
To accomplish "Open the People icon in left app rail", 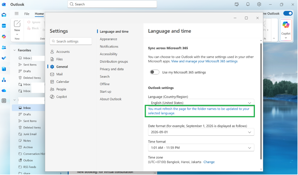I will coord(4,47).
